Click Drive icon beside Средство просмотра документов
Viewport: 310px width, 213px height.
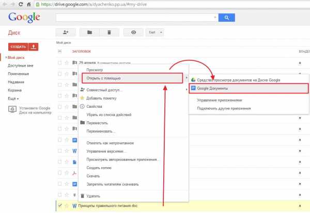coord(193,80)
